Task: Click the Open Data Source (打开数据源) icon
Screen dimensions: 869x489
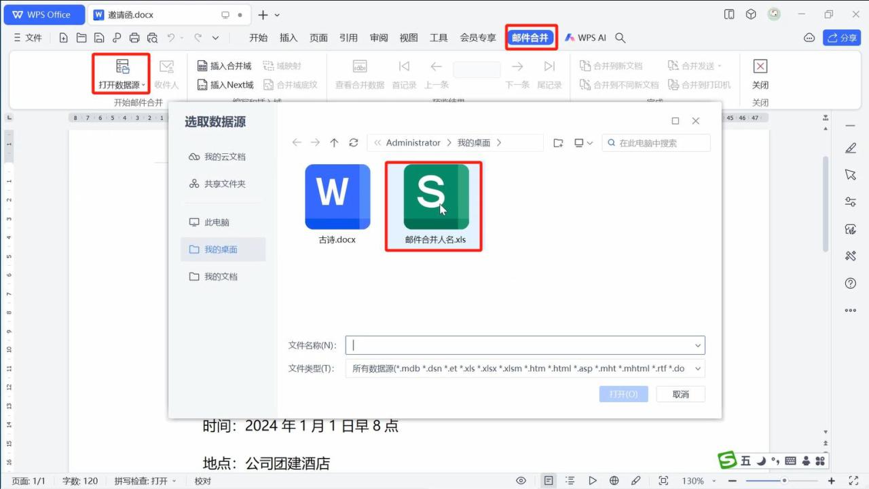Action: [122, 66]
